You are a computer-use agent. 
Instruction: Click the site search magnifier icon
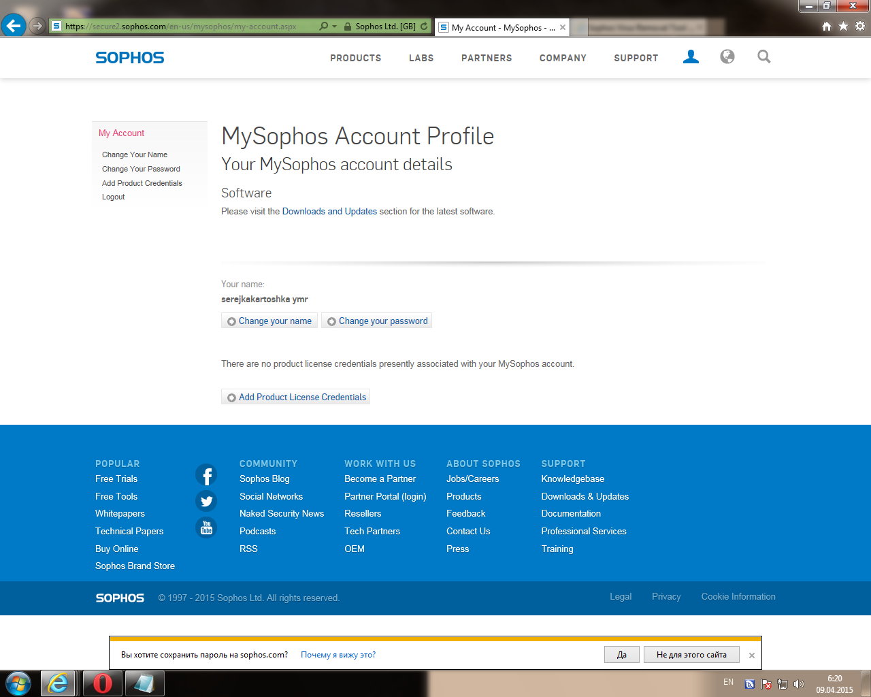point(764,56)
